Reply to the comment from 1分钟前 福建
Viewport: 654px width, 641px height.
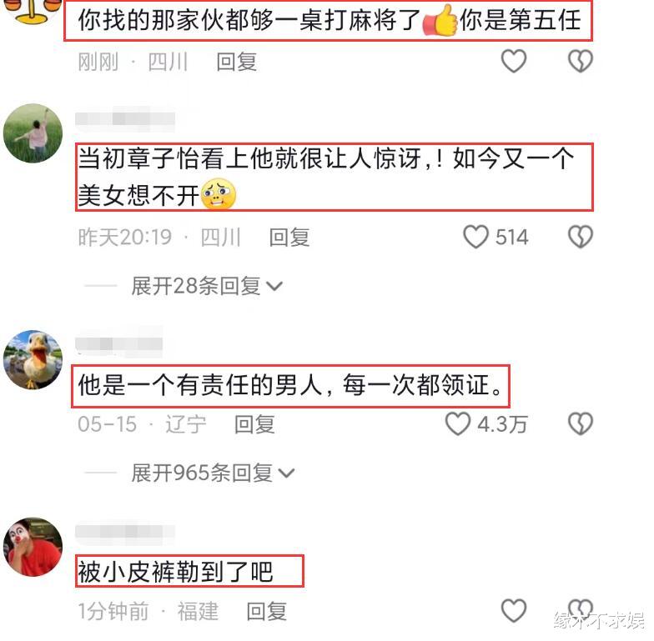[267, 612]
